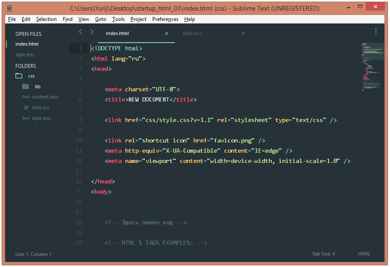This screenshot has width=390, height=267.
Task: Click the back tab navigation arrow
Action: pyautogui.click(x=80, y=32)
